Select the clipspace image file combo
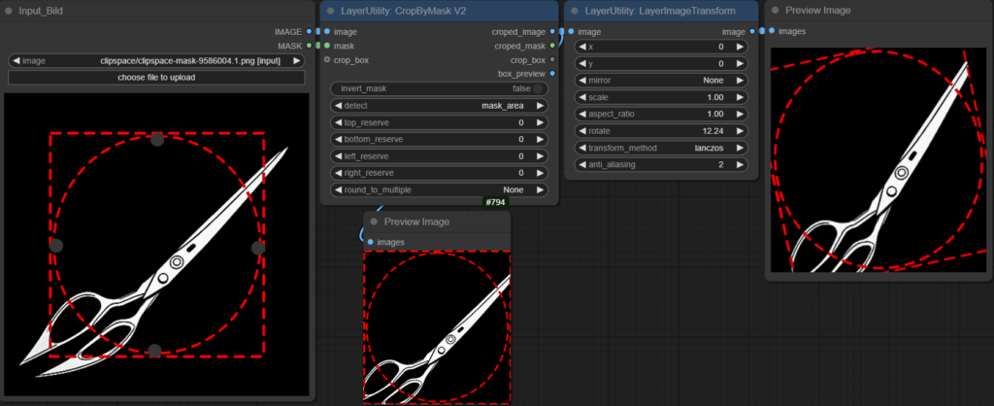Screen dimensions: 994x406 (156, 60)
